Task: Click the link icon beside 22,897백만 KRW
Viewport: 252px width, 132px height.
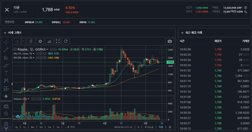Action: [246, 12]
